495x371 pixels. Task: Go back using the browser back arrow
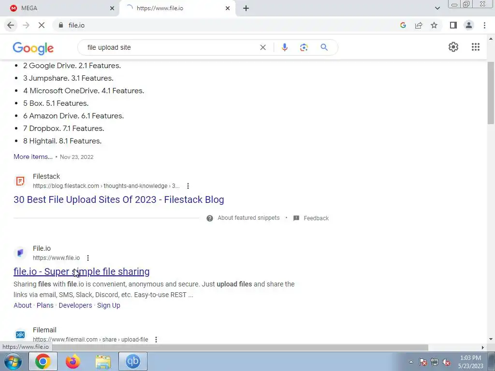click(11, 25)
